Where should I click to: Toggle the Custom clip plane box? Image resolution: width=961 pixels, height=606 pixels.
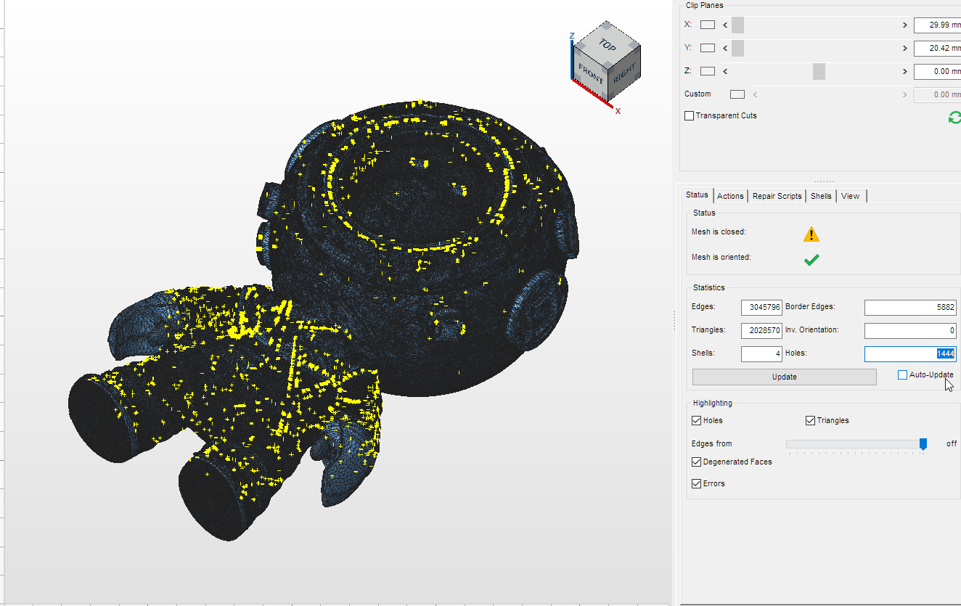pos(737,94)
